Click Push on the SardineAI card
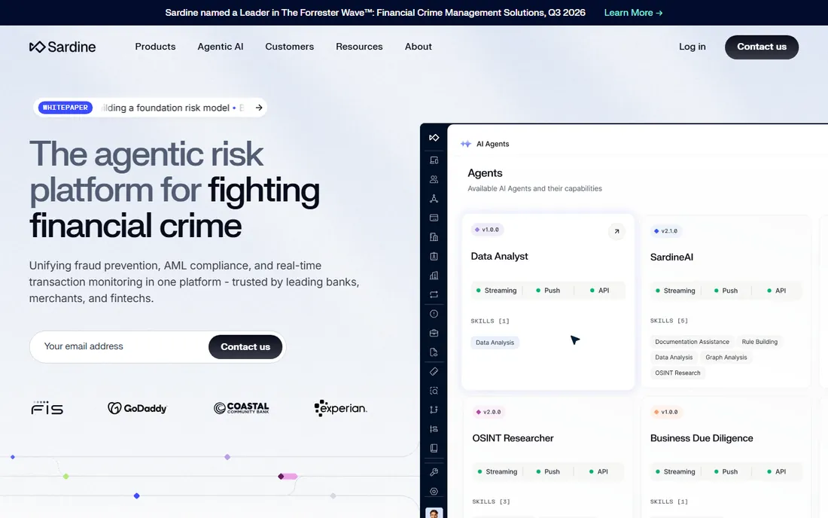Screen dimensions: 828x518 point(726,291)
